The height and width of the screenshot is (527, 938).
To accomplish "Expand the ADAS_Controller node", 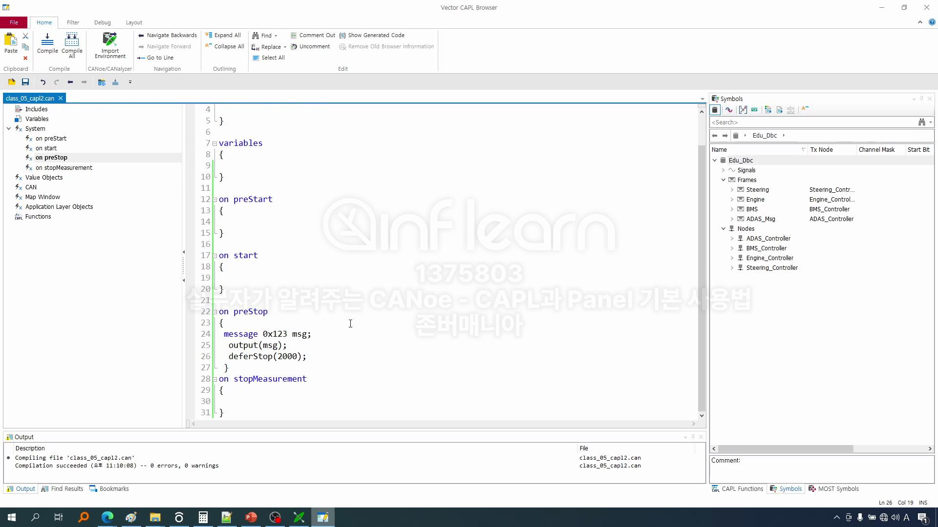I will [732, 239].
